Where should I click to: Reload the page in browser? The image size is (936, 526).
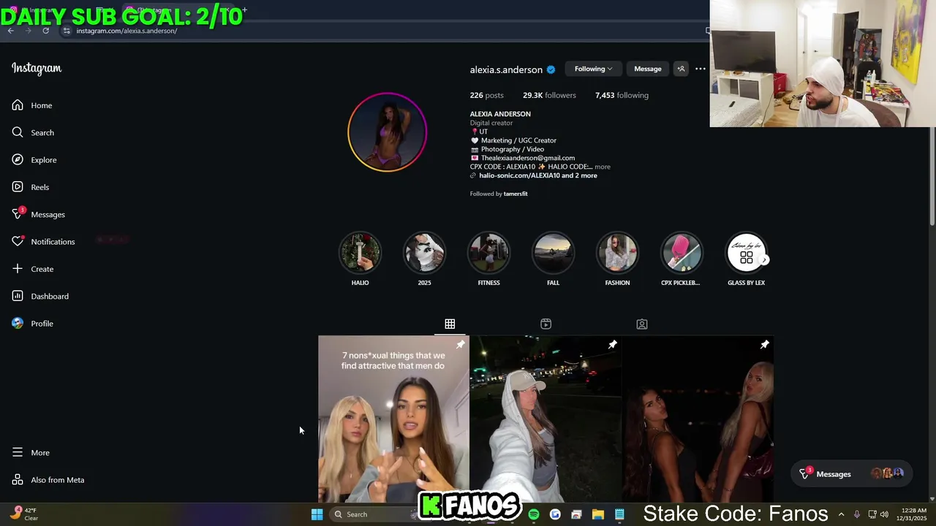tap(45, 31)
